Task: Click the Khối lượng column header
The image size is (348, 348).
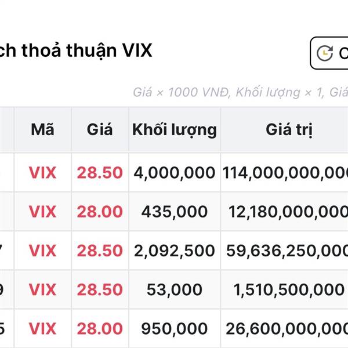Action: tap(175, 129)
